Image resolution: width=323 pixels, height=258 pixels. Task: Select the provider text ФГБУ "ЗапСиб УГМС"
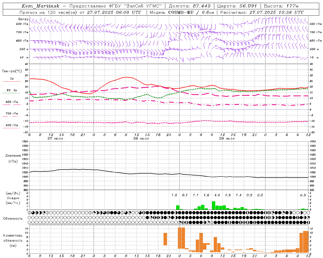tap(136, 6)
